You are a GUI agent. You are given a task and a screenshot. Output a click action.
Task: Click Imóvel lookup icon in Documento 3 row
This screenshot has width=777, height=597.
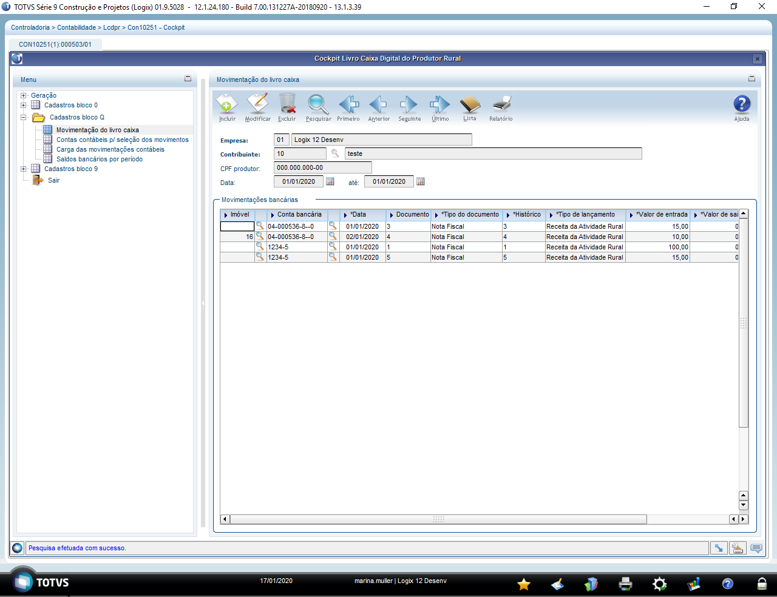(260, 226)
